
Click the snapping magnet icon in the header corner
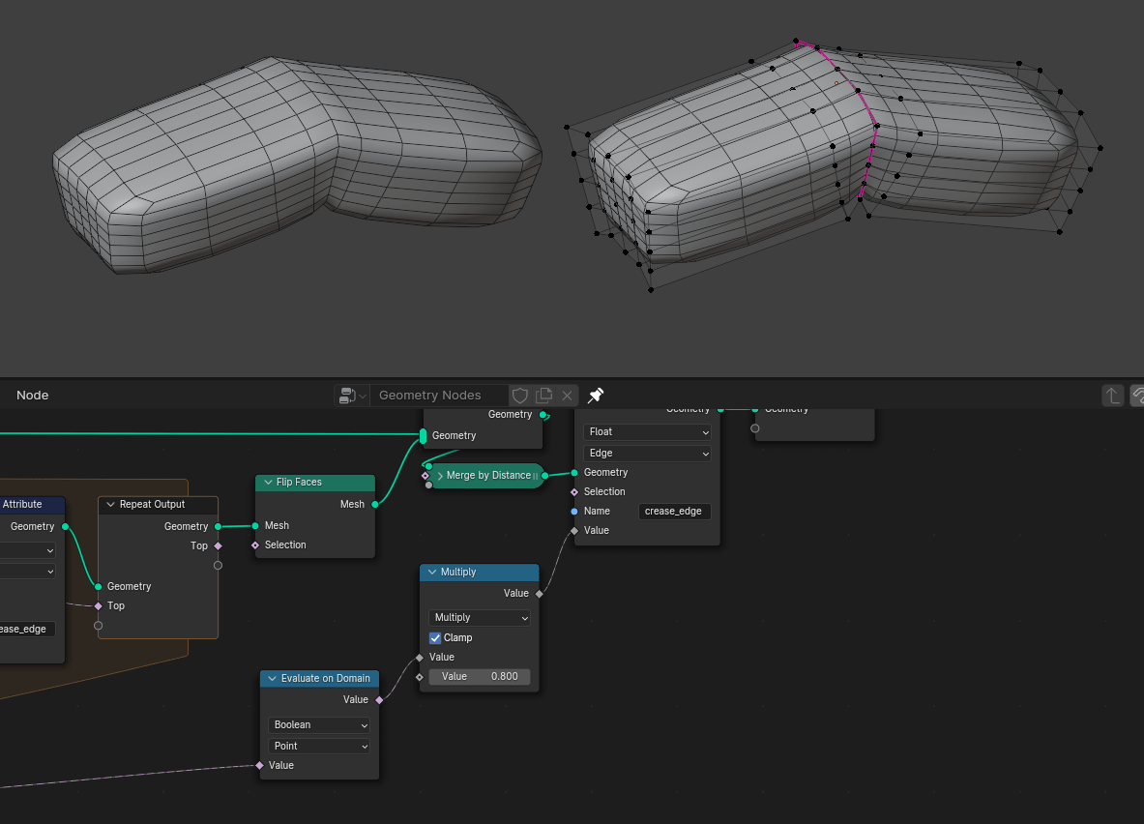click(x=1138, y=396)
